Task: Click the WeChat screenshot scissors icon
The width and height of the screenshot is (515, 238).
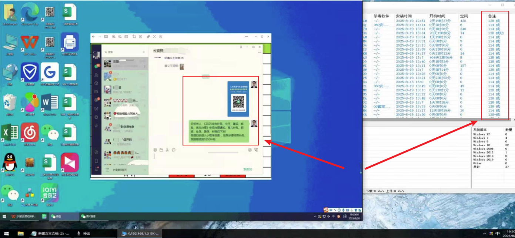Action: pyautogui.click(x=167, y=150)
